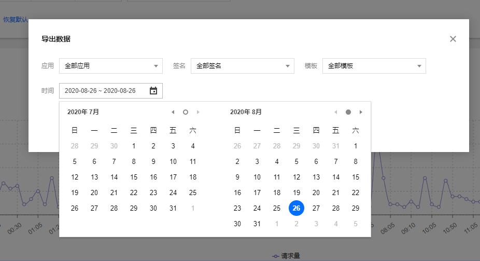The width and height of the screenshot is (480, 261).
Task: Select August 13 in the calendar
Action: coord(316,177)
